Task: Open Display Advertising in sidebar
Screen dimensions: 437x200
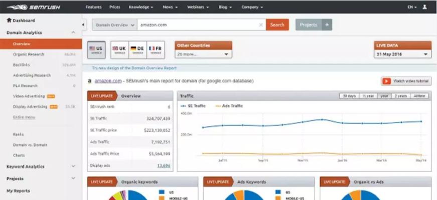Action: [x=30, y=106]
